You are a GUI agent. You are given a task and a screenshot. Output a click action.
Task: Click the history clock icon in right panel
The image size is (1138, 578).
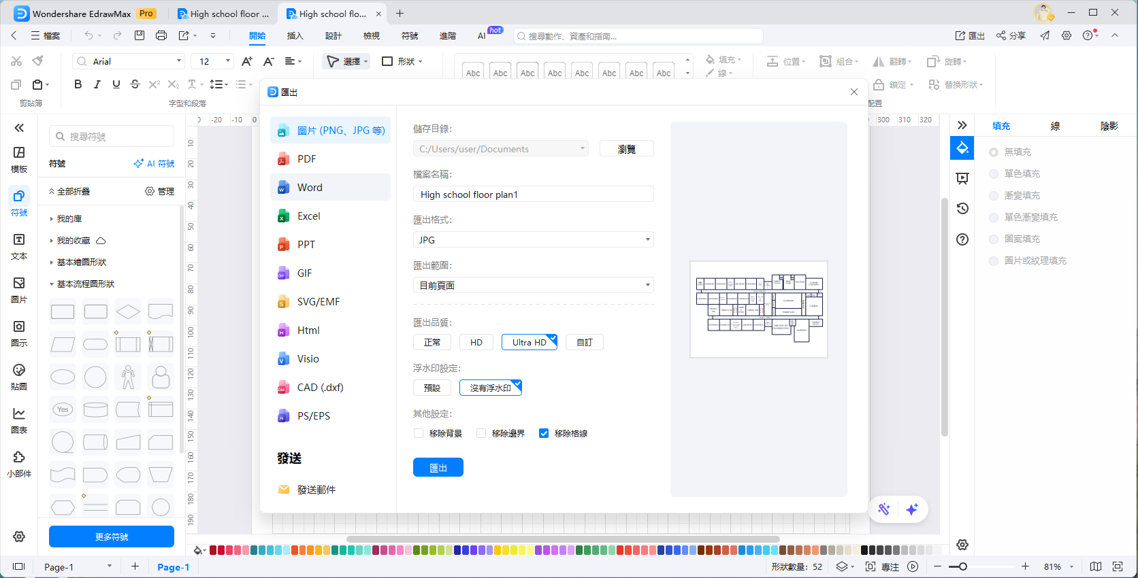(x=962, y=209)
